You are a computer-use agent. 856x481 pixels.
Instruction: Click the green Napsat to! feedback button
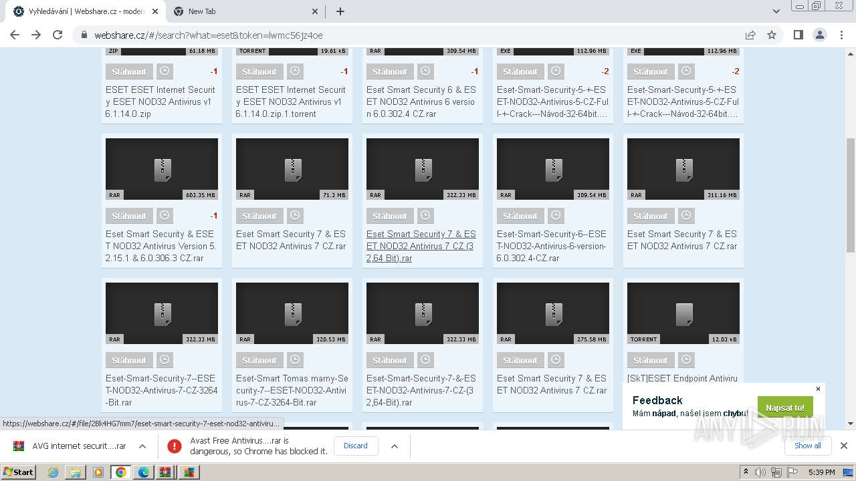[785, 408]
